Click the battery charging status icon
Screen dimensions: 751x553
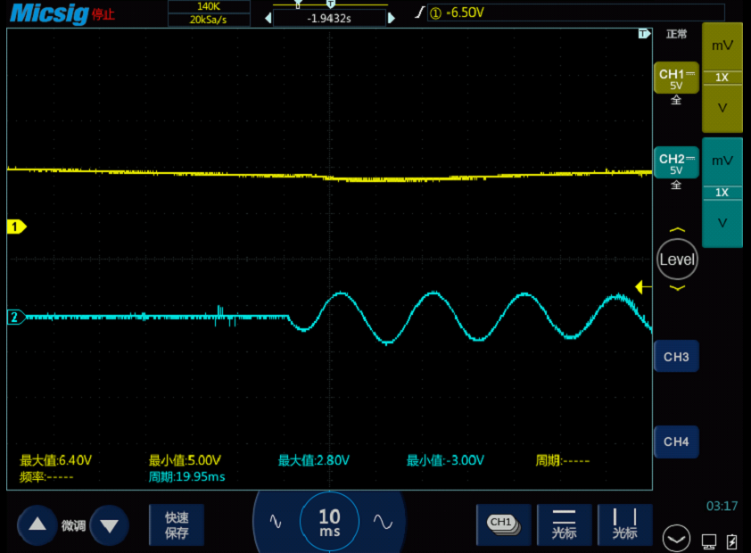tap(732, 541)
